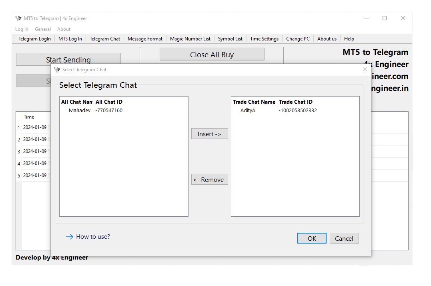Open the Telegram Chat toolbar item
Screen dimensions: 431x286
(105, 39)
